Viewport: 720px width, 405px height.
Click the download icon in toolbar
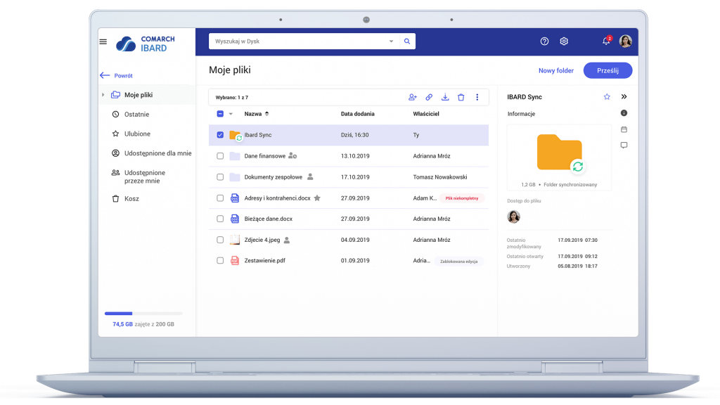[445, 97]
